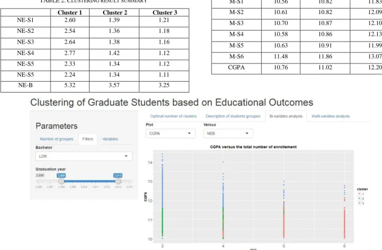Open the Versus NEB dropdown

pos(228,134)
